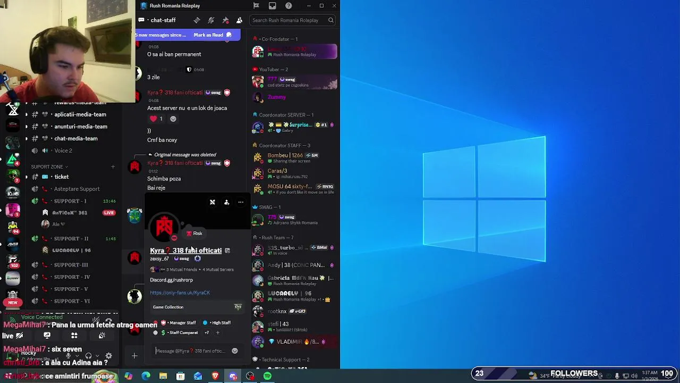
Task: Click add friend icon in profile popup
Action: pyautogui.click(x=226, y=202)
